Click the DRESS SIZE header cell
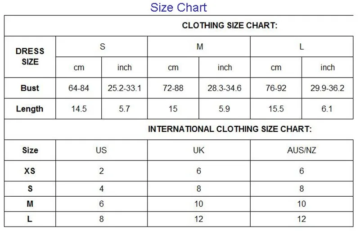The image size is (360, 231). pyautogui.click(x=30, y=57)
